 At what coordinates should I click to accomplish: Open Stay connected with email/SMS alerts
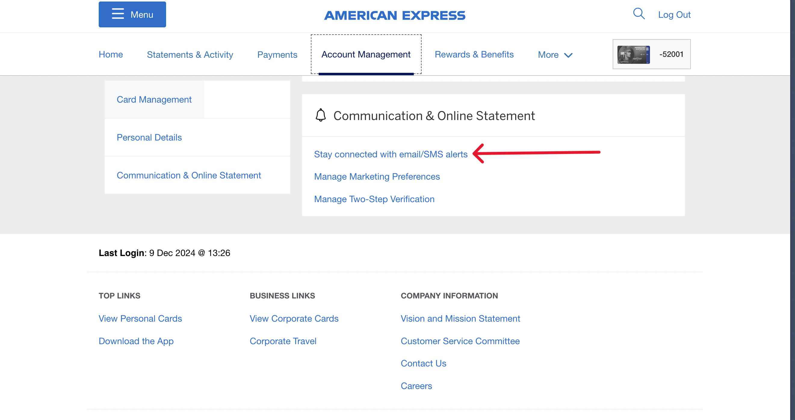click(390, 154)
